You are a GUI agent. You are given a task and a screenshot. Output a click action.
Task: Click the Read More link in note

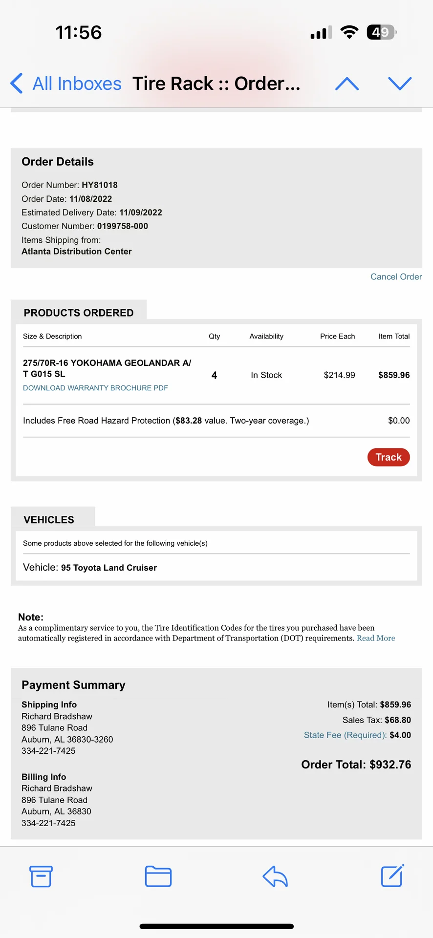click(x=375, y=638)
